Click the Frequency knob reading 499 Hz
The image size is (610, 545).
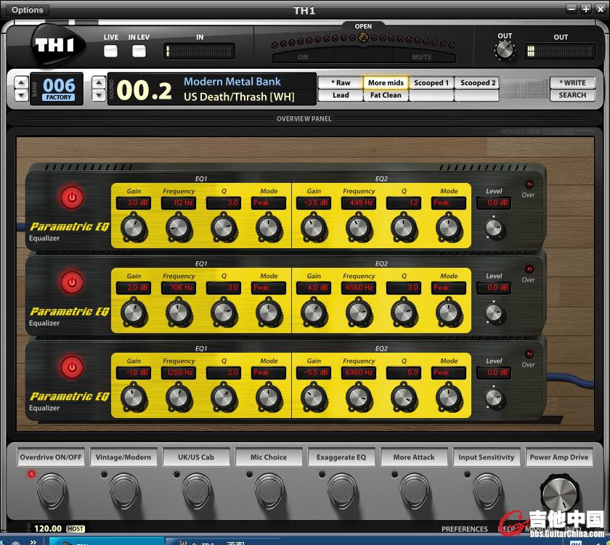[x=359, y=228]
